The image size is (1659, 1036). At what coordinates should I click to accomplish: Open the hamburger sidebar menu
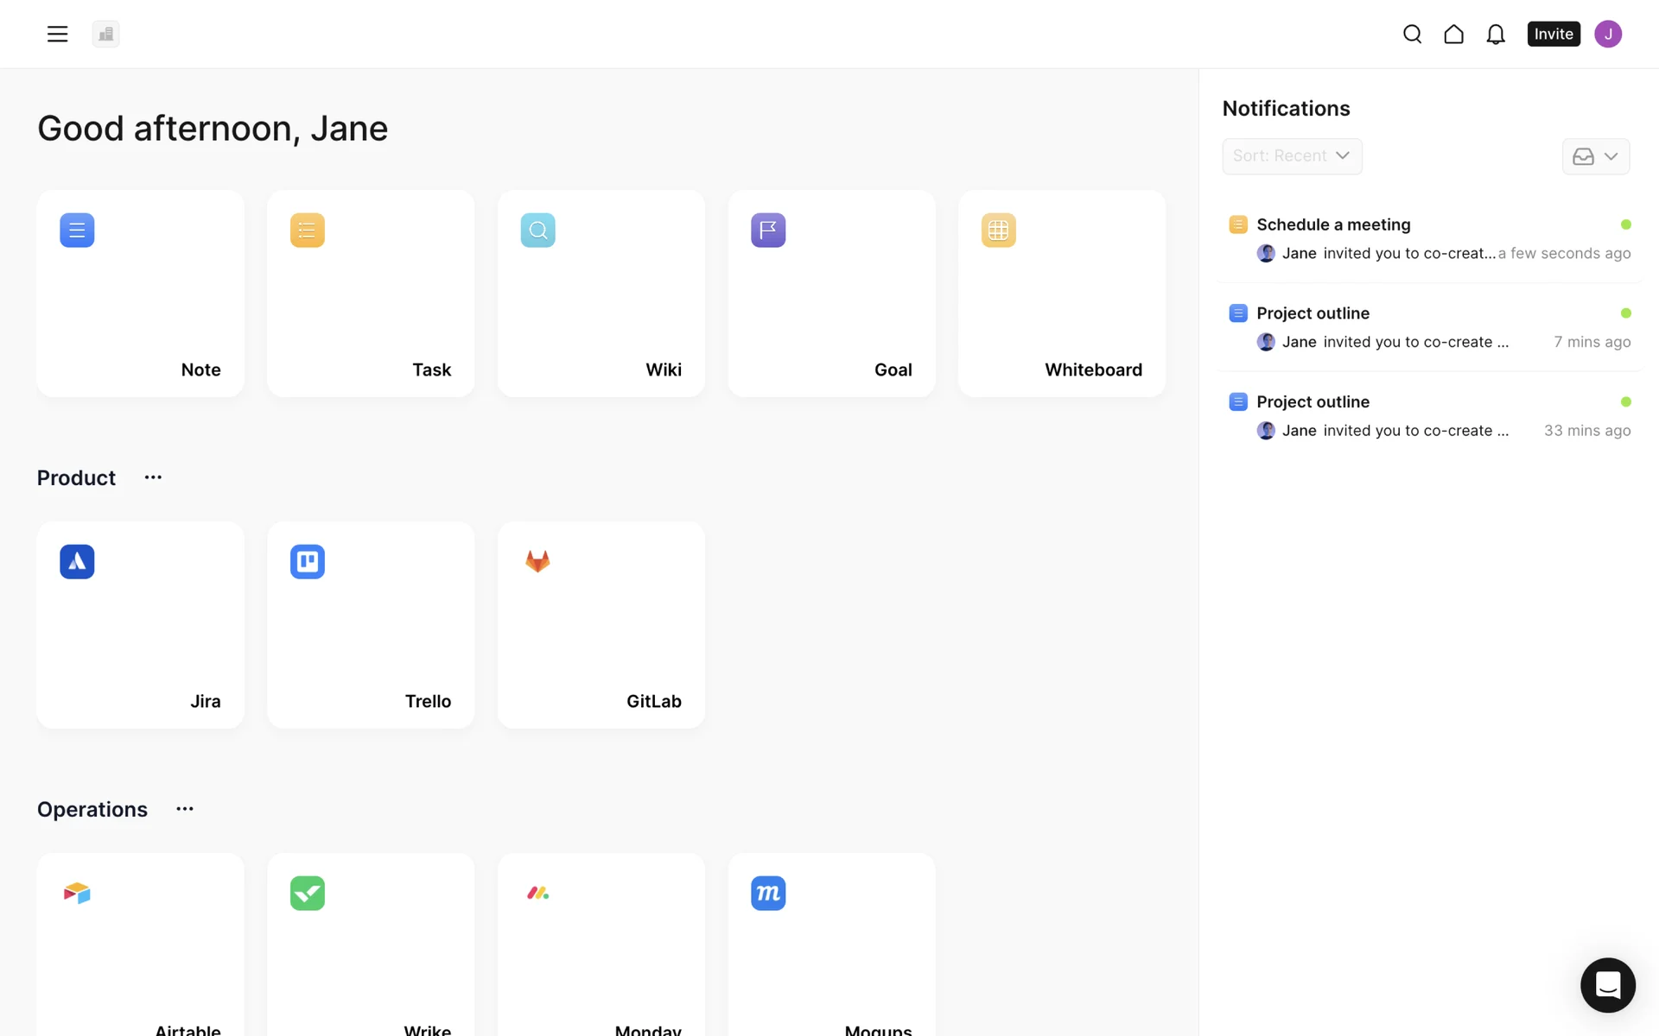tap(57, 34)
